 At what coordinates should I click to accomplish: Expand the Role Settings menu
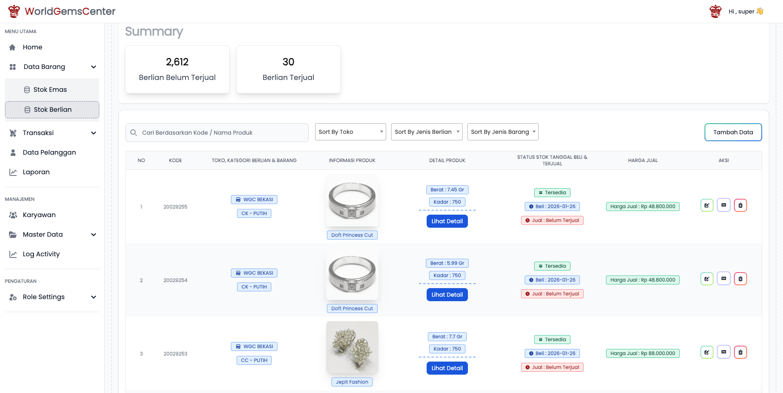94,297
